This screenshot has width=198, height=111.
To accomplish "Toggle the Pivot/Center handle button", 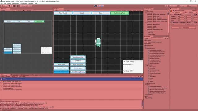I will 23,6.
